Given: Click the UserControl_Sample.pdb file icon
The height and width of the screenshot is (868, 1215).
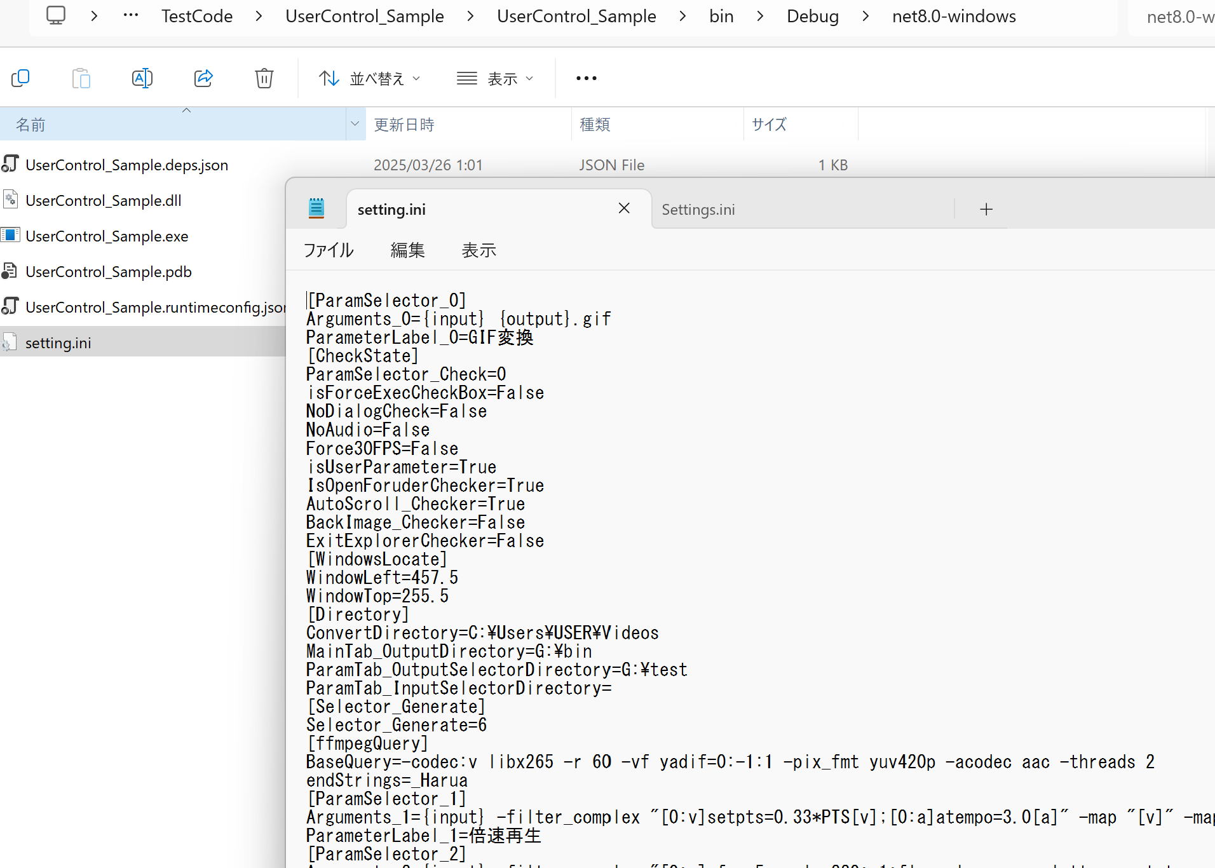Looking at the screenshot, I should tap(10, 271).
